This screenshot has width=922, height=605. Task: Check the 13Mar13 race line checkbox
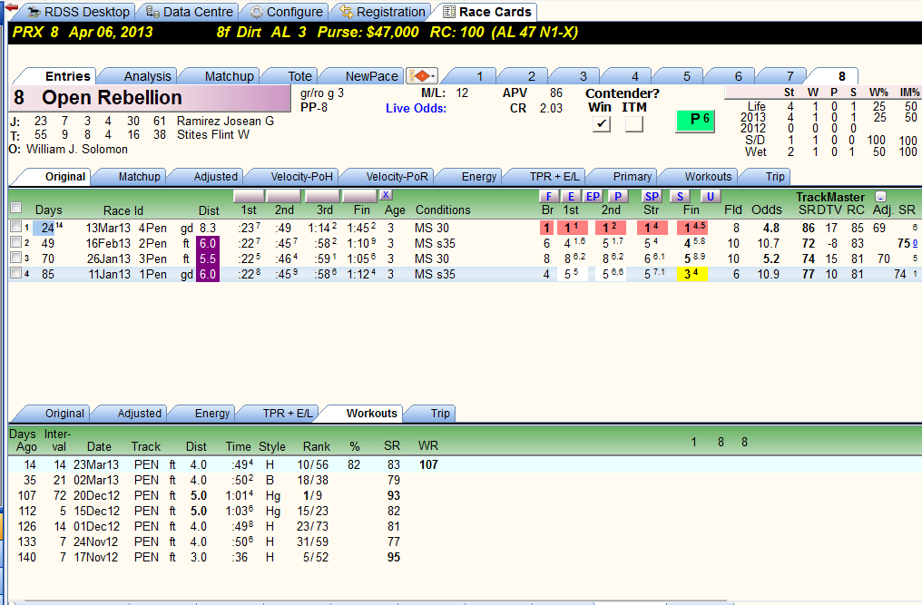click(x=15, y=227)
